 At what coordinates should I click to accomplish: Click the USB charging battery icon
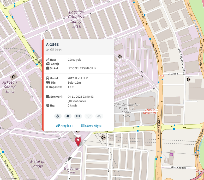[78, 116]
